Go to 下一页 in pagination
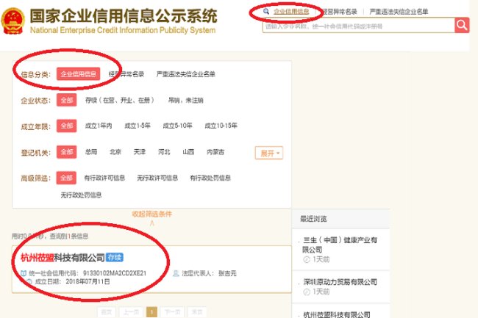The height and width of the screenshot is (318, 478). [x=172, y=312]
